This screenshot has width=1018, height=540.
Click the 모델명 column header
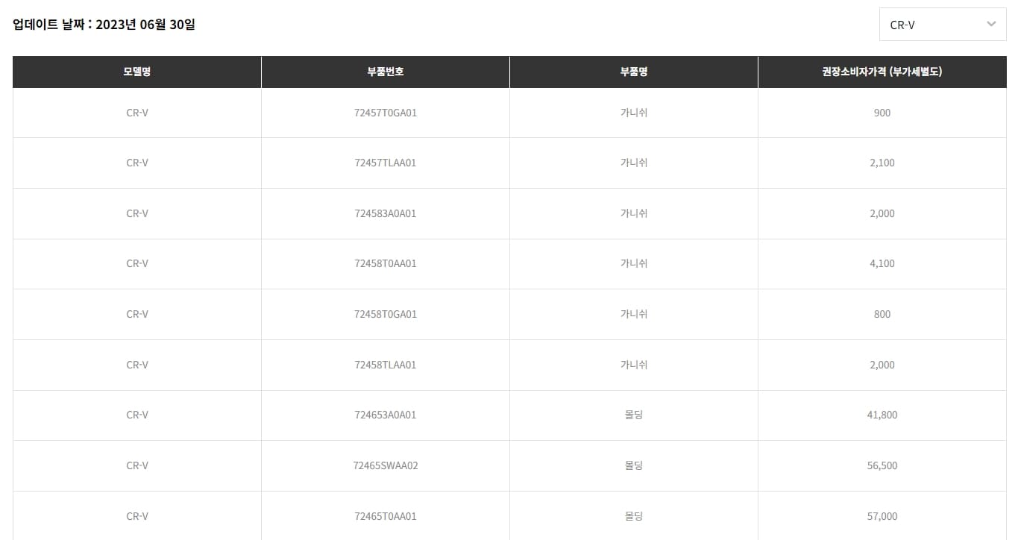pyautogui.click(x=137, y=72)
